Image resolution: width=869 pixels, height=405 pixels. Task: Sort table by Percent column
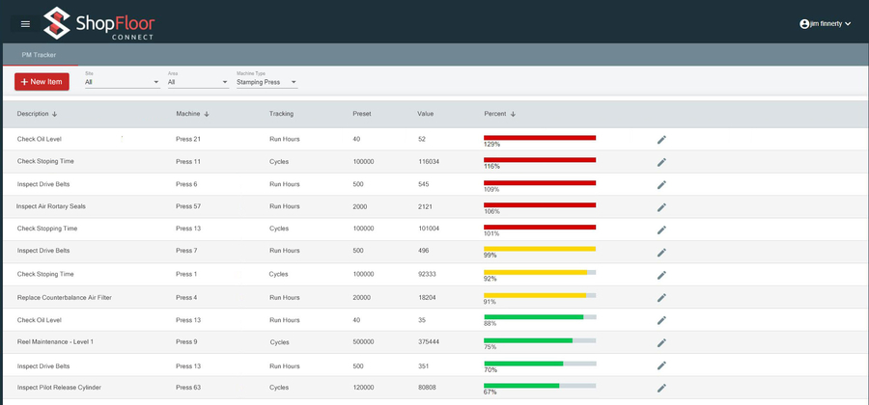[x=512, y=114]
